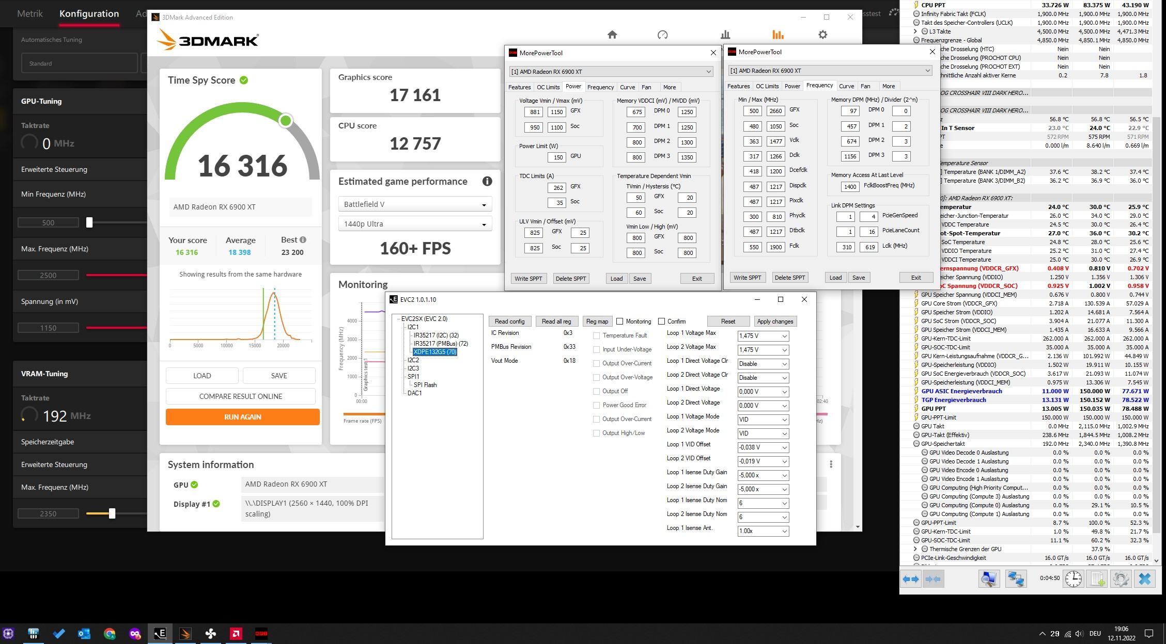Viewport: 1166px width, 644px height.
Task: Open the 3DMark Home icon
Action: [x=612, y=35]
